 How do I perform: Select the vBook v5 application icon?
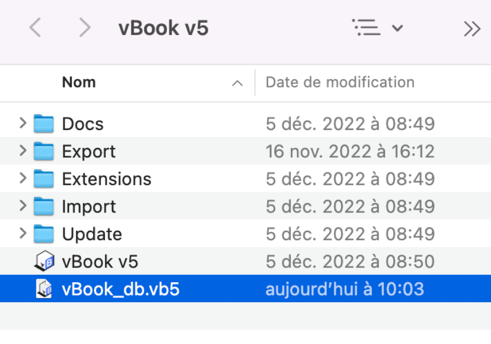43,261
